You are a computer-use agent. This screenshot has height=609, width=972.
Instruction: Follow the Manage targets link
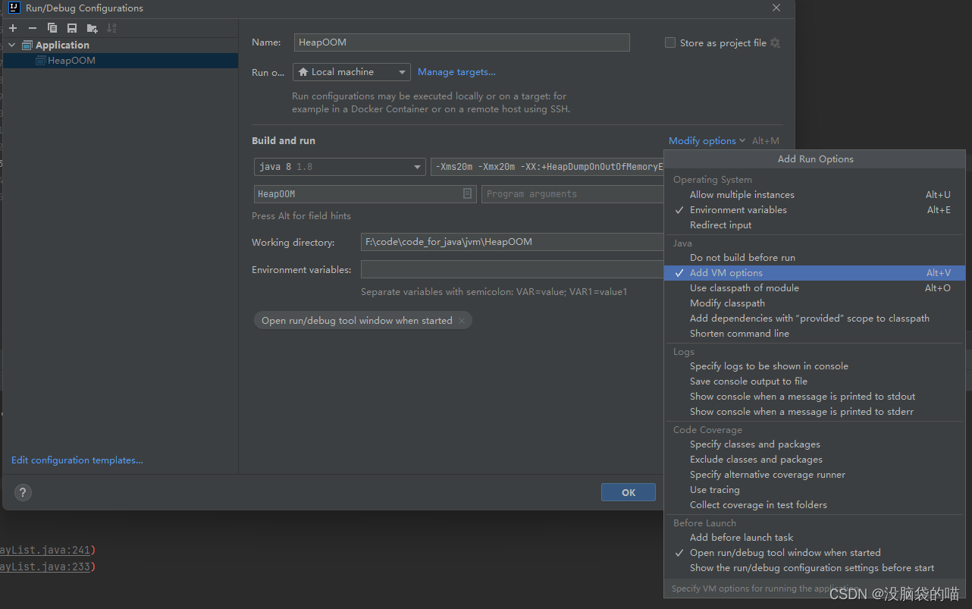(x=456, y=72)
